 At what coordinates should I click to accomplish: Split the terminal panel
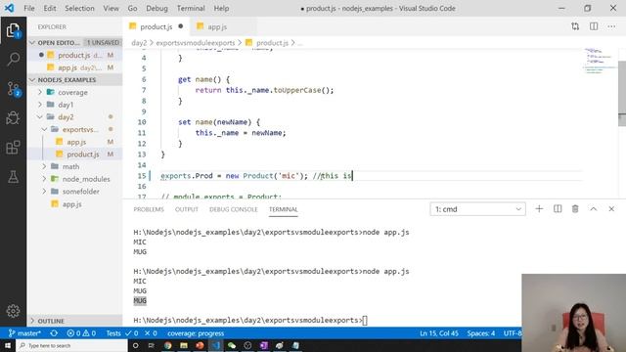tap(558, 208)
